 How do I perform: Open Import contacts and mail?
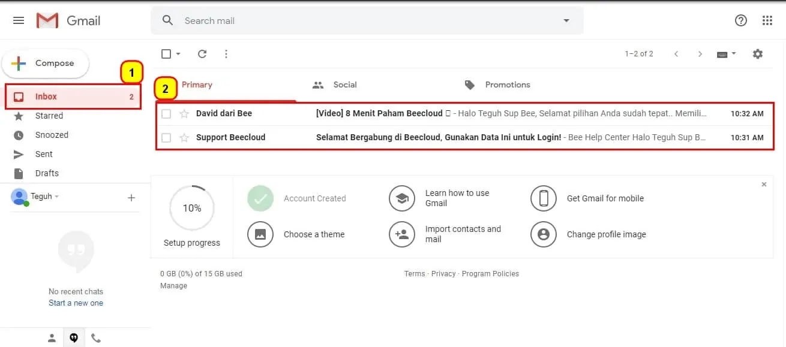463,234
